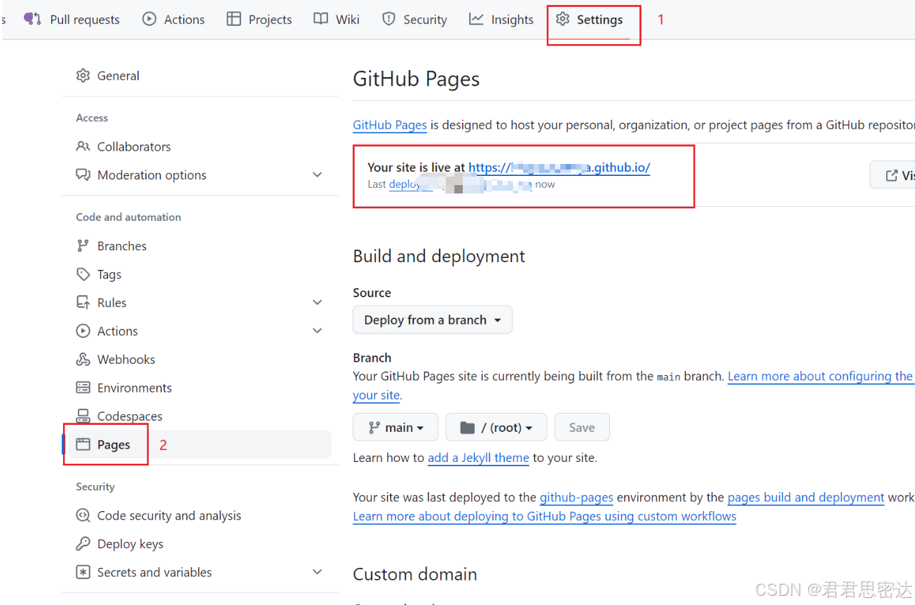The image size is (915, 605).
Task: Open the live site github.io URL
Action: coord(559,168)
